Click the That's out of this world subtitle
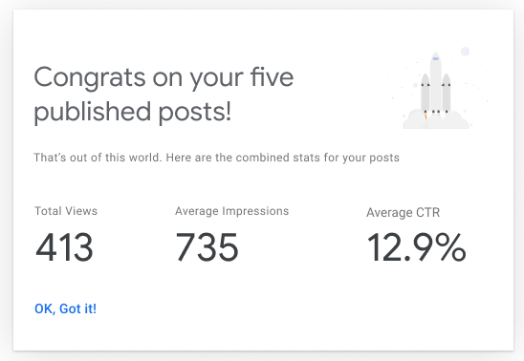The image size is (524, 361). click(x=98, y=158)
